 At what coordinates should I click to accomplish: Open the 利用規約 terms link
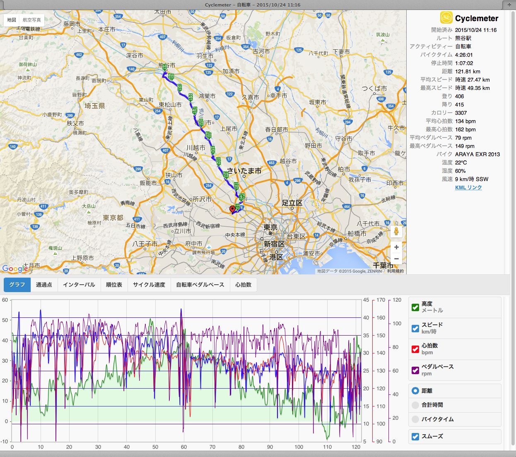[395, 271]
